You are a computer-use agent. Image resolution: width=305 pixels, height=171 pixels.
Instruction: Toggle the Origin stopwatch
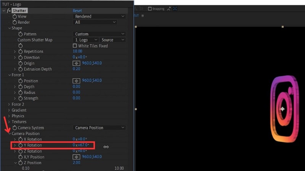pyautogui.click(x=21, y=63)
